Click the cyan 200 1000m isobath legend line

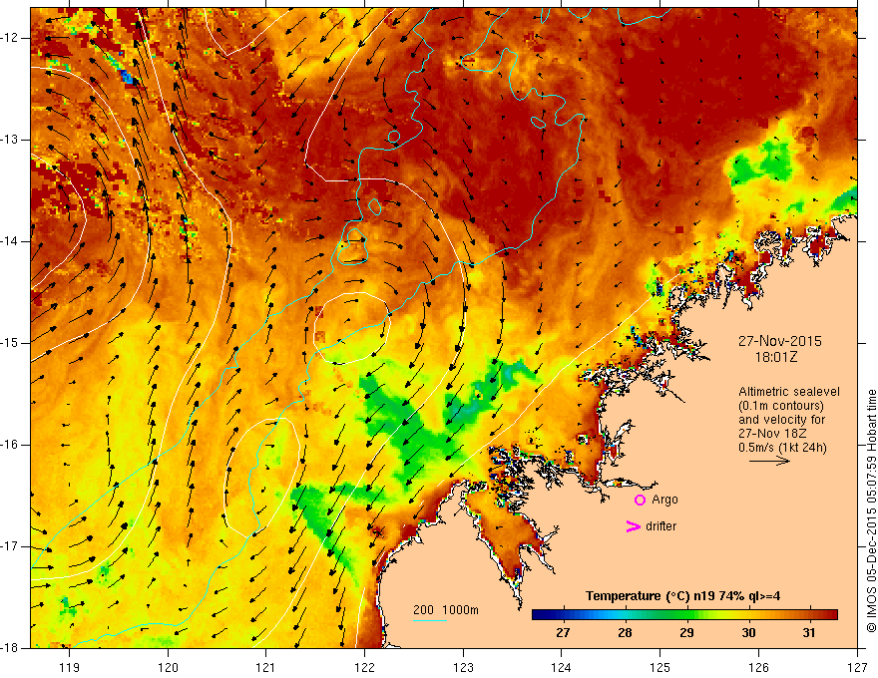click(x=429, y=620)
